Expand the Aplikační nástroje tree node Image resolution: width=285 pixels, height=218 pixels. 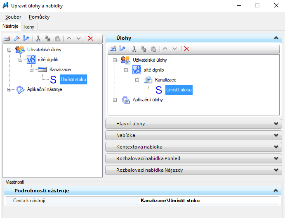(9, 89)
